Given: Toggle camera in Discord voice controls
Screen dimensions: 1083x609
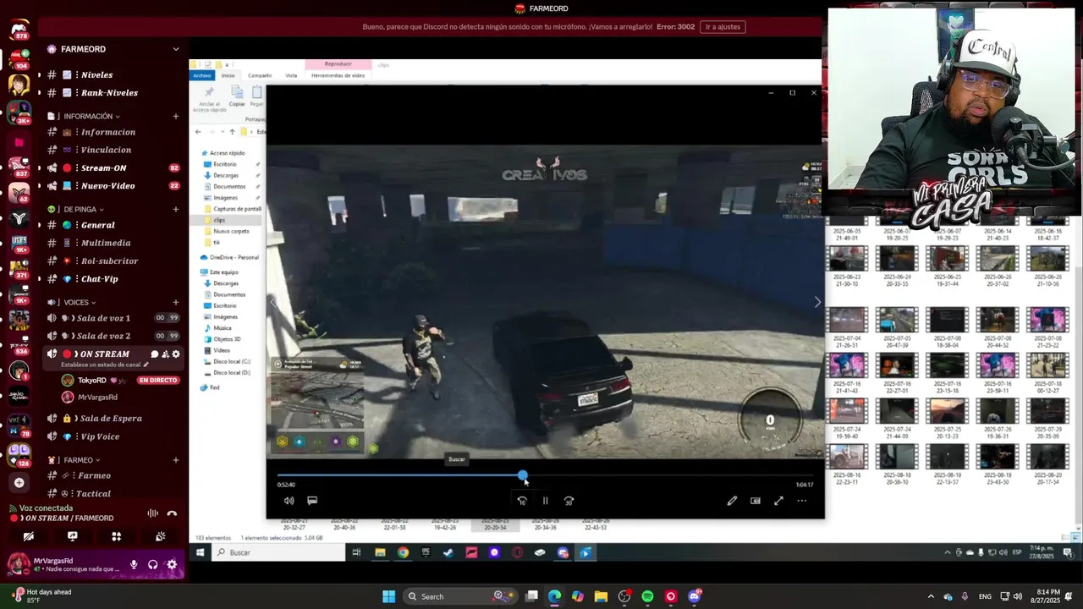Looking at the screenshot, I should click(28, 536).
